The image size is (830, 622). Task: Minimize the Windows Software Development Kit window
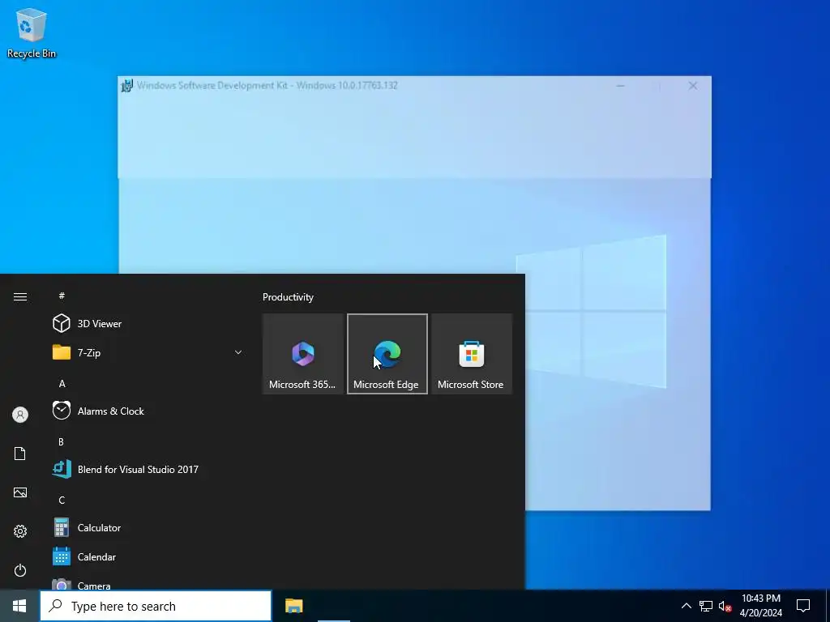(620, 86)
